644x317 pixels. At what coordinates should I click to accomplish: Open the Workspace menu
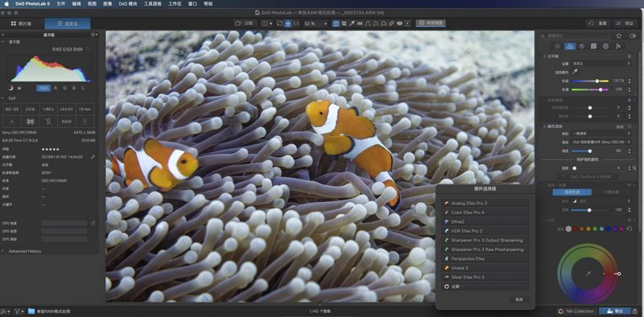click(x=175, y=4)
